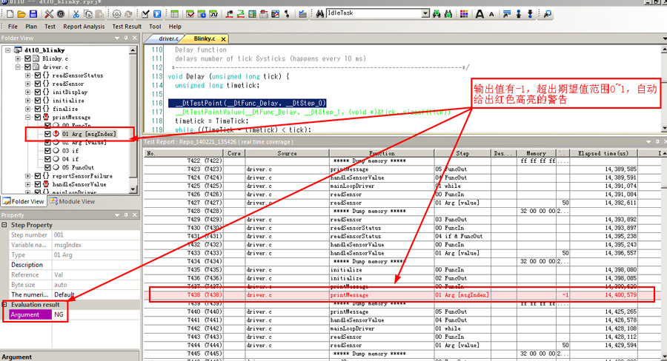
Task: Collapse the driver.c tree node
Action: point(19,67)
